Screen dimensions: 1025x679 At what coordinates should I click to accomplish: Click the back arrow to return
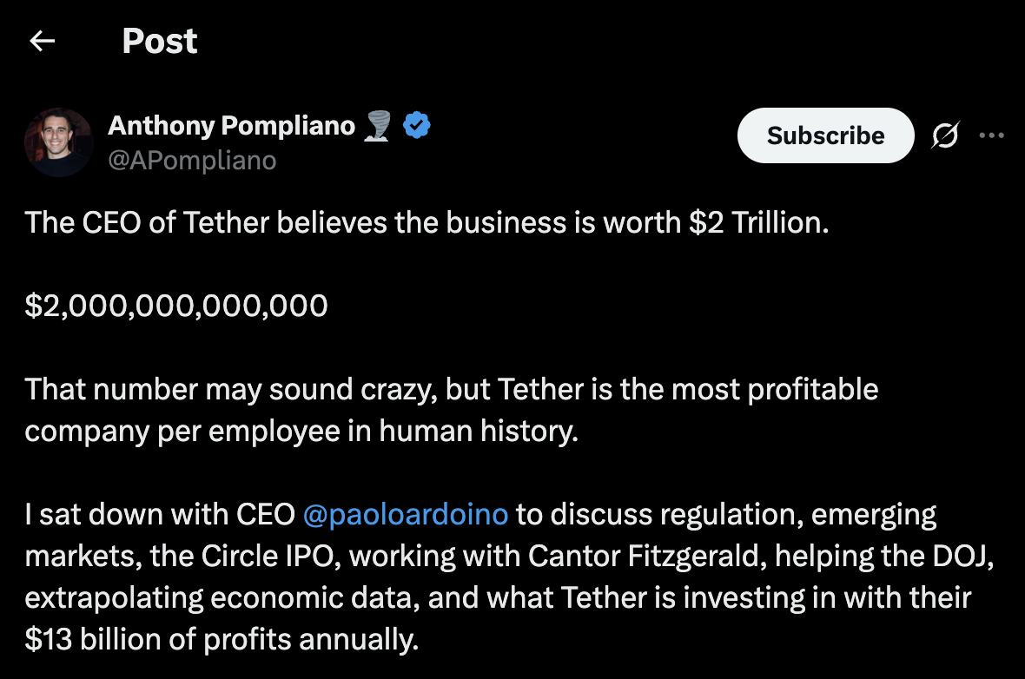(x=42, y=41)
